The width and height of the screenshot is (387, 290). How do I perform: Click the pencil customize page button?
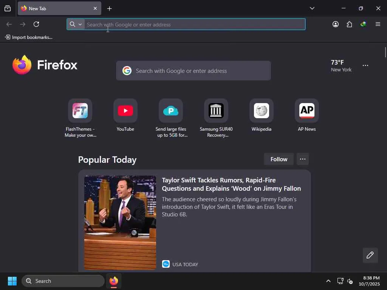pyautogui.click(x=370, y=255)
